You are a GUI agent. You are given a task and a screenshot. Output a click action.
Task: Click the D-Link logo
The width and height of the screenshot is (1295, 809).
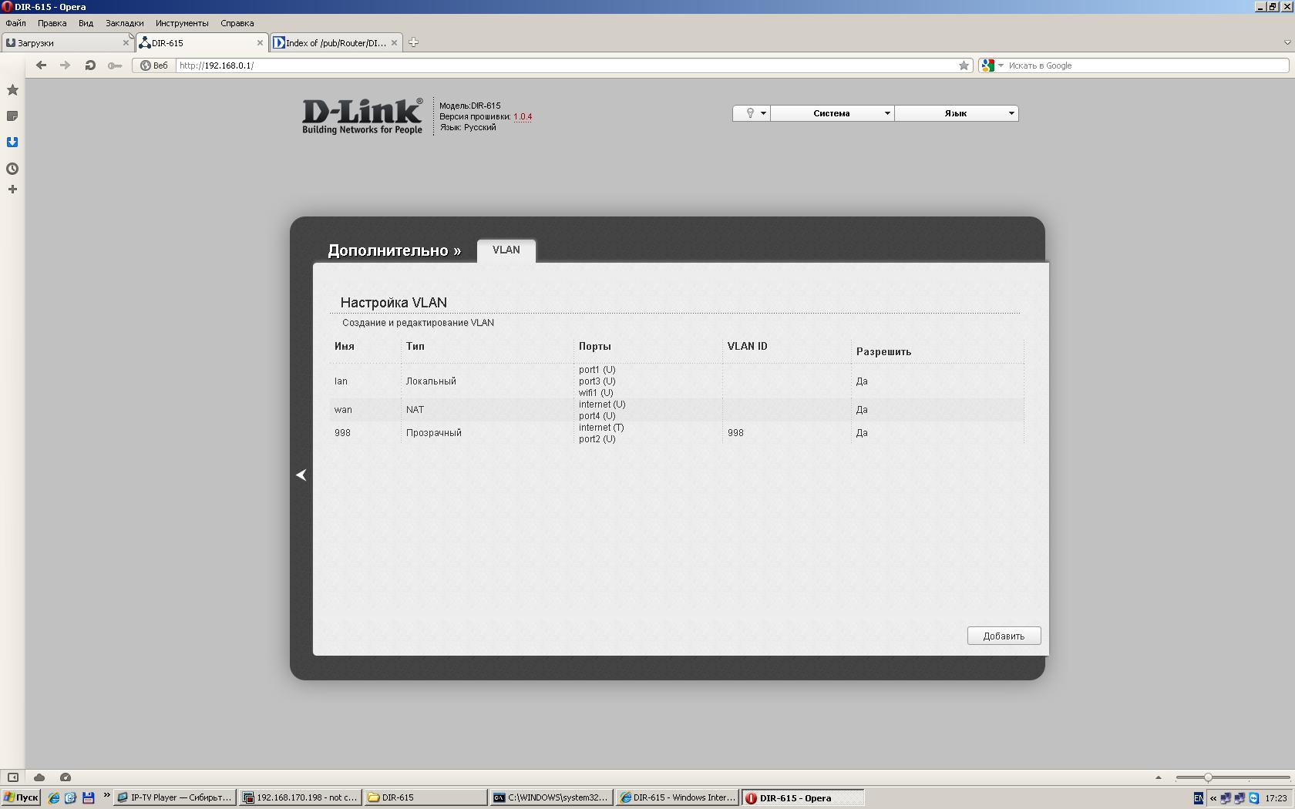(362, 116)
